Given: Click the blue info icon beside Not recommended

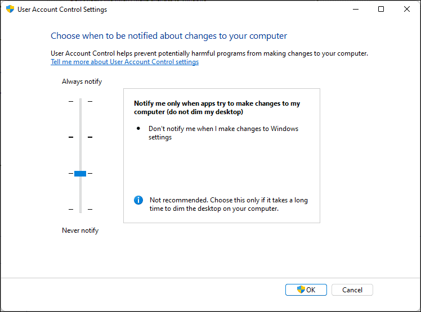Looking at the screenshot, I should (x=138, y=200).
